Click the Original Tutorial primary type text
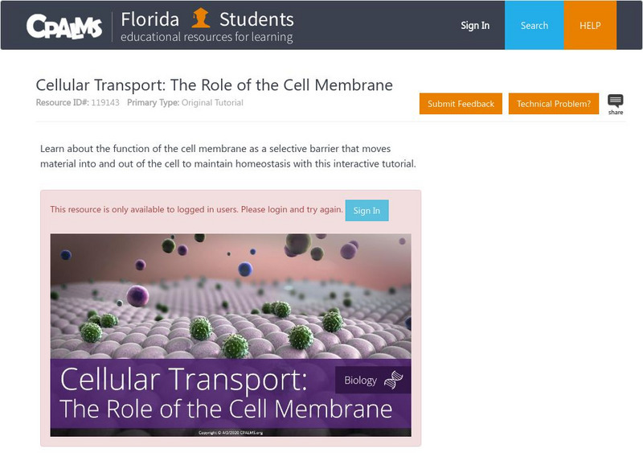Viewport: 643px width, 453px height. 212,103
